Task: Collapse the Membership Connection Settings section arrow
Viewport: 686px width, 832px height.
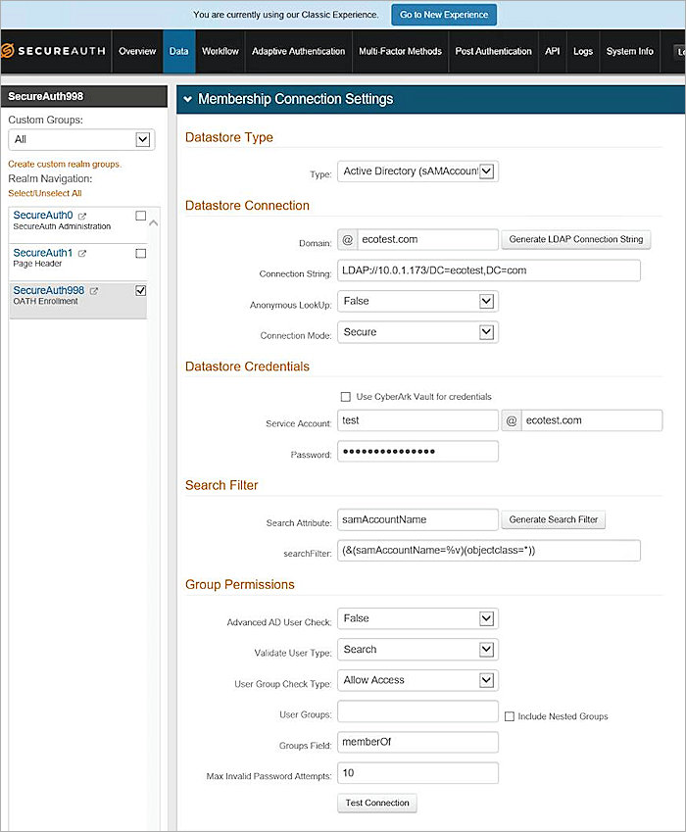Action: (x=187, y=99)
